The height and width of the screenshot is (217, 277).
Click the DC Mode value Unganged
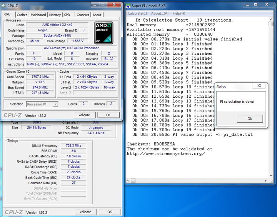(96, 128)
